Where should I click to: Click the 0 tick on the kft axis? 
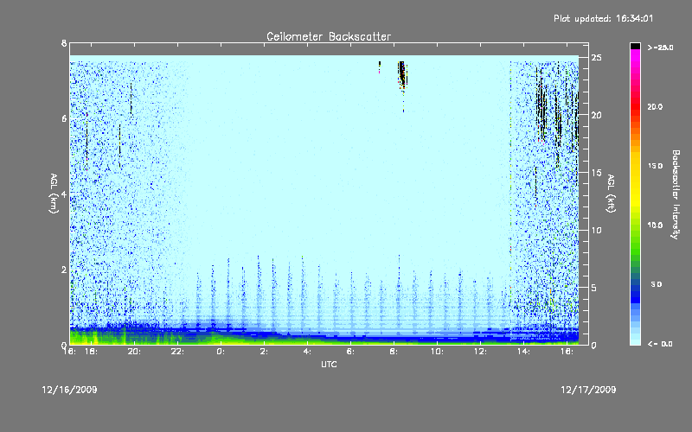tap(594, 345)
